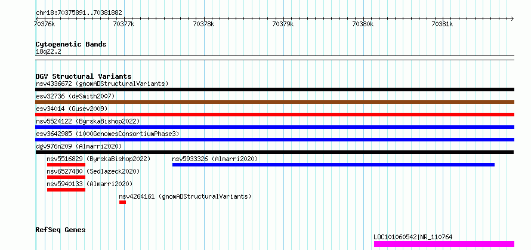The image size is (531, 250).
Task: Click nsv4264161 (gnomADStructuralVariants) label
Action: 185,196
